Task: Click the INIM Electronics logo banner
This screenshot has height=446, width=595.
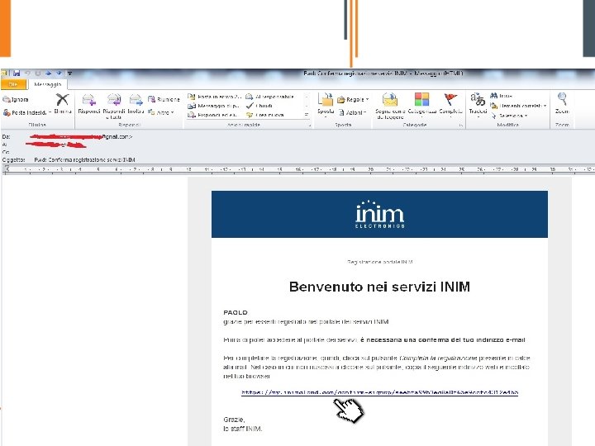Action: coord(379,214)
